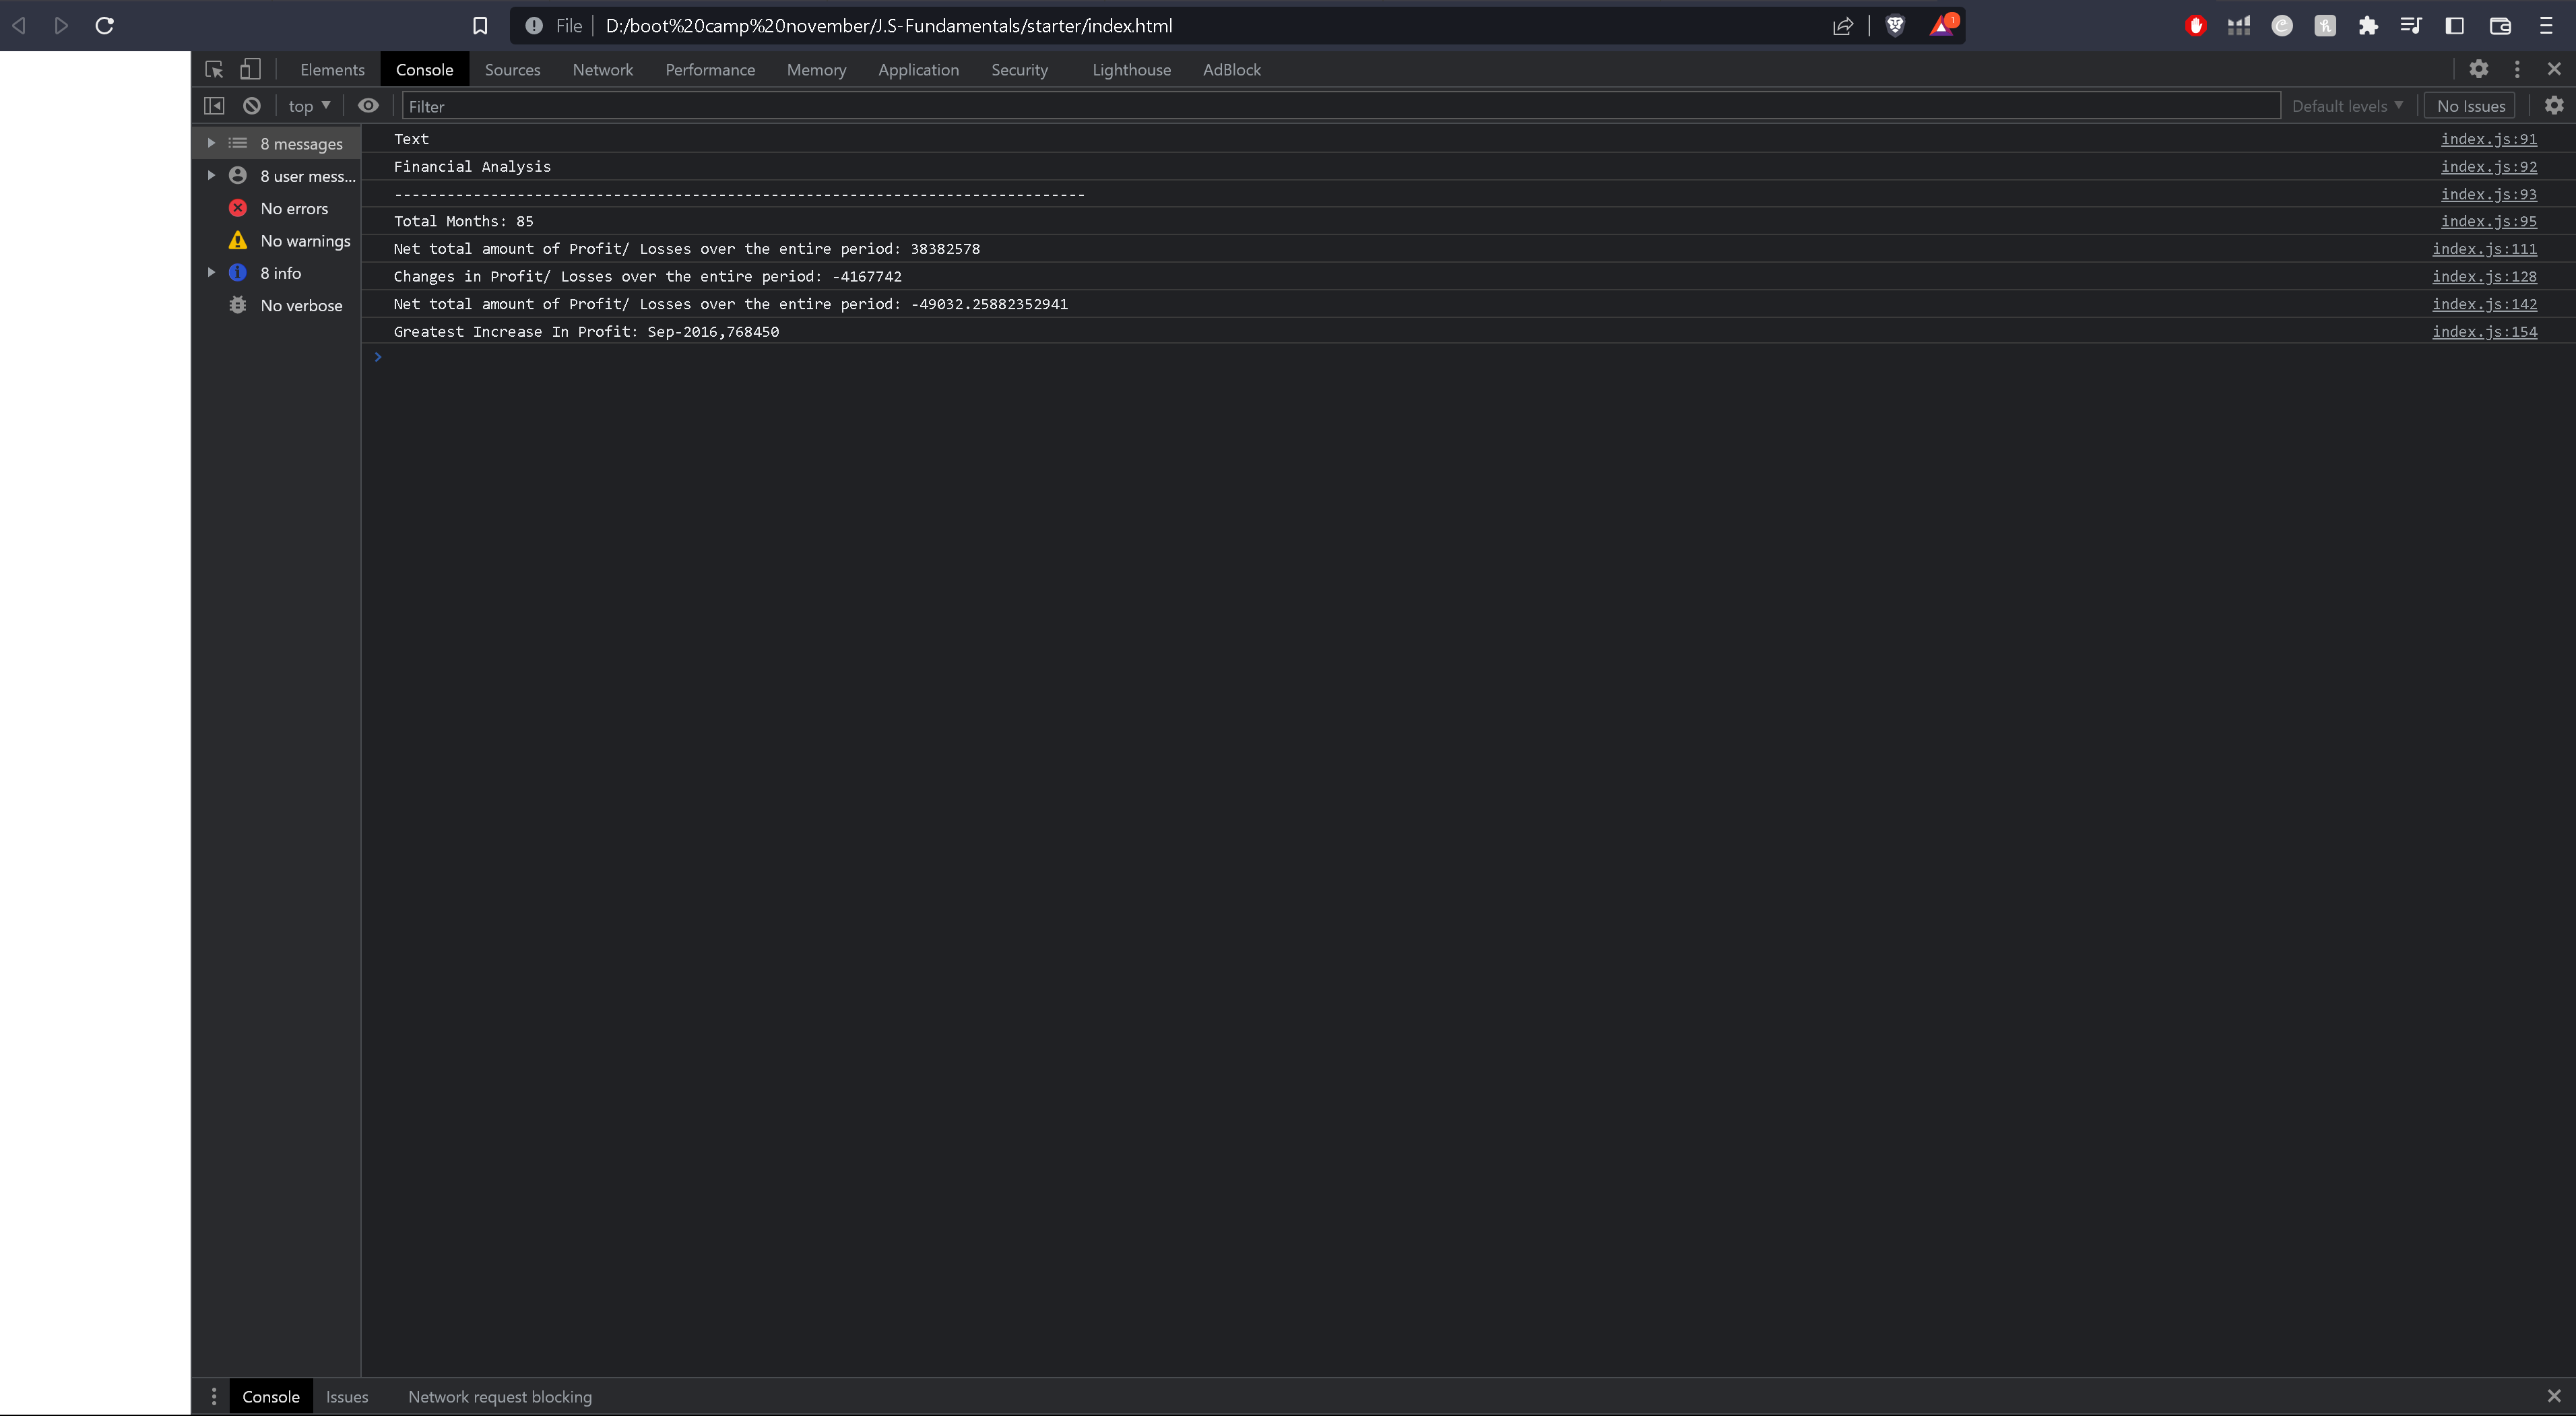Open the DevTools customize menu
This screenshot has width=2576, height=1416.
click(2517, 69)
